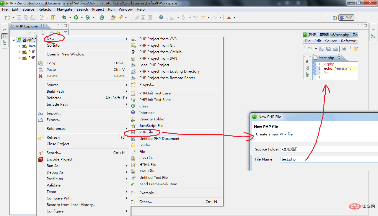Open the Project menu
This screenshot has width=378, height=216.
click(98, 9)
